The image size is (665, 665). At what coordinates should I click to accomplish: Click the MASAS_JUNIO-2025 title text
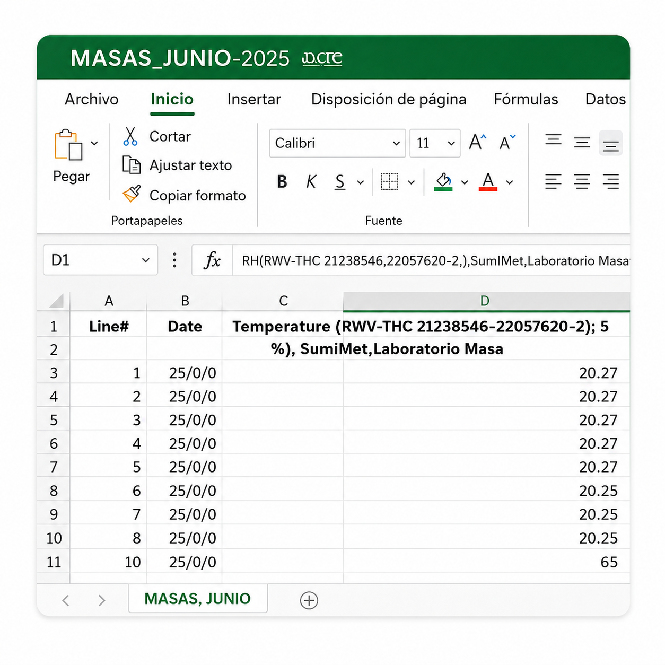(180, 58)
